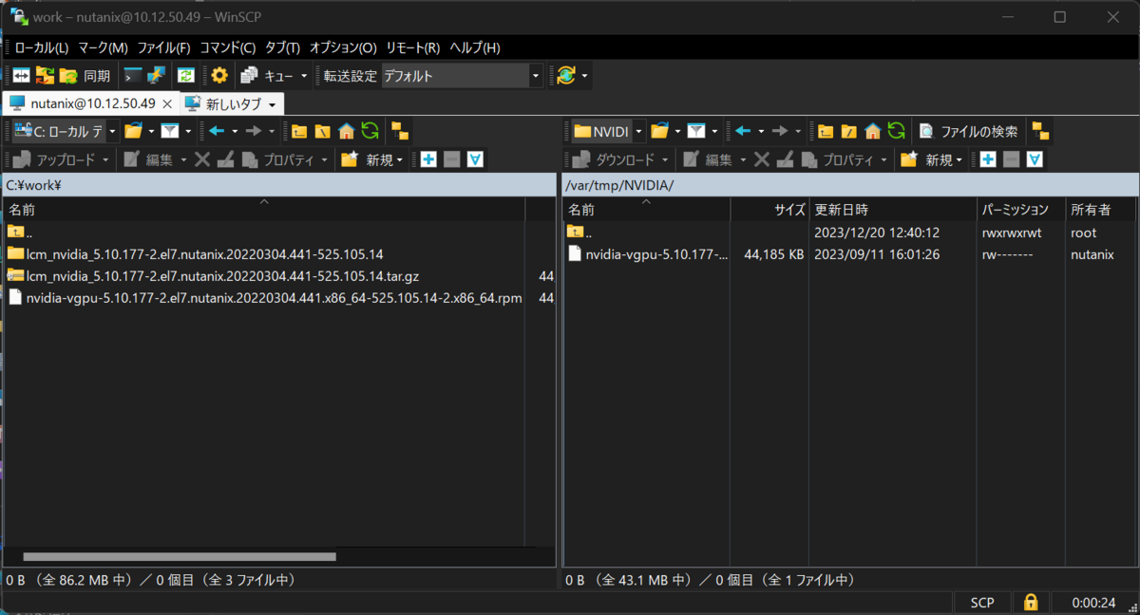Open the console terminal icon

click(133, 76)
